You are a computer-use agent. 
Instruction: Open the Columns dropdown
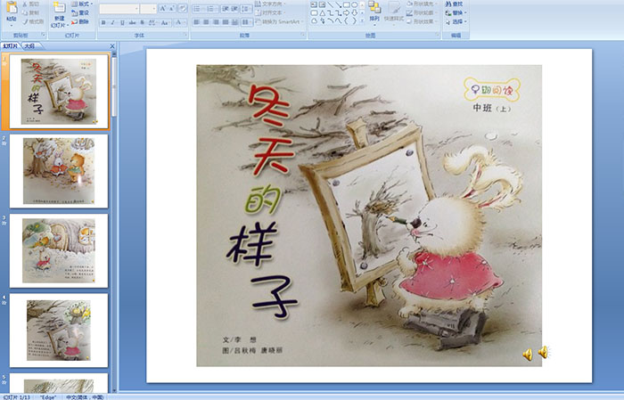point(247,22)
